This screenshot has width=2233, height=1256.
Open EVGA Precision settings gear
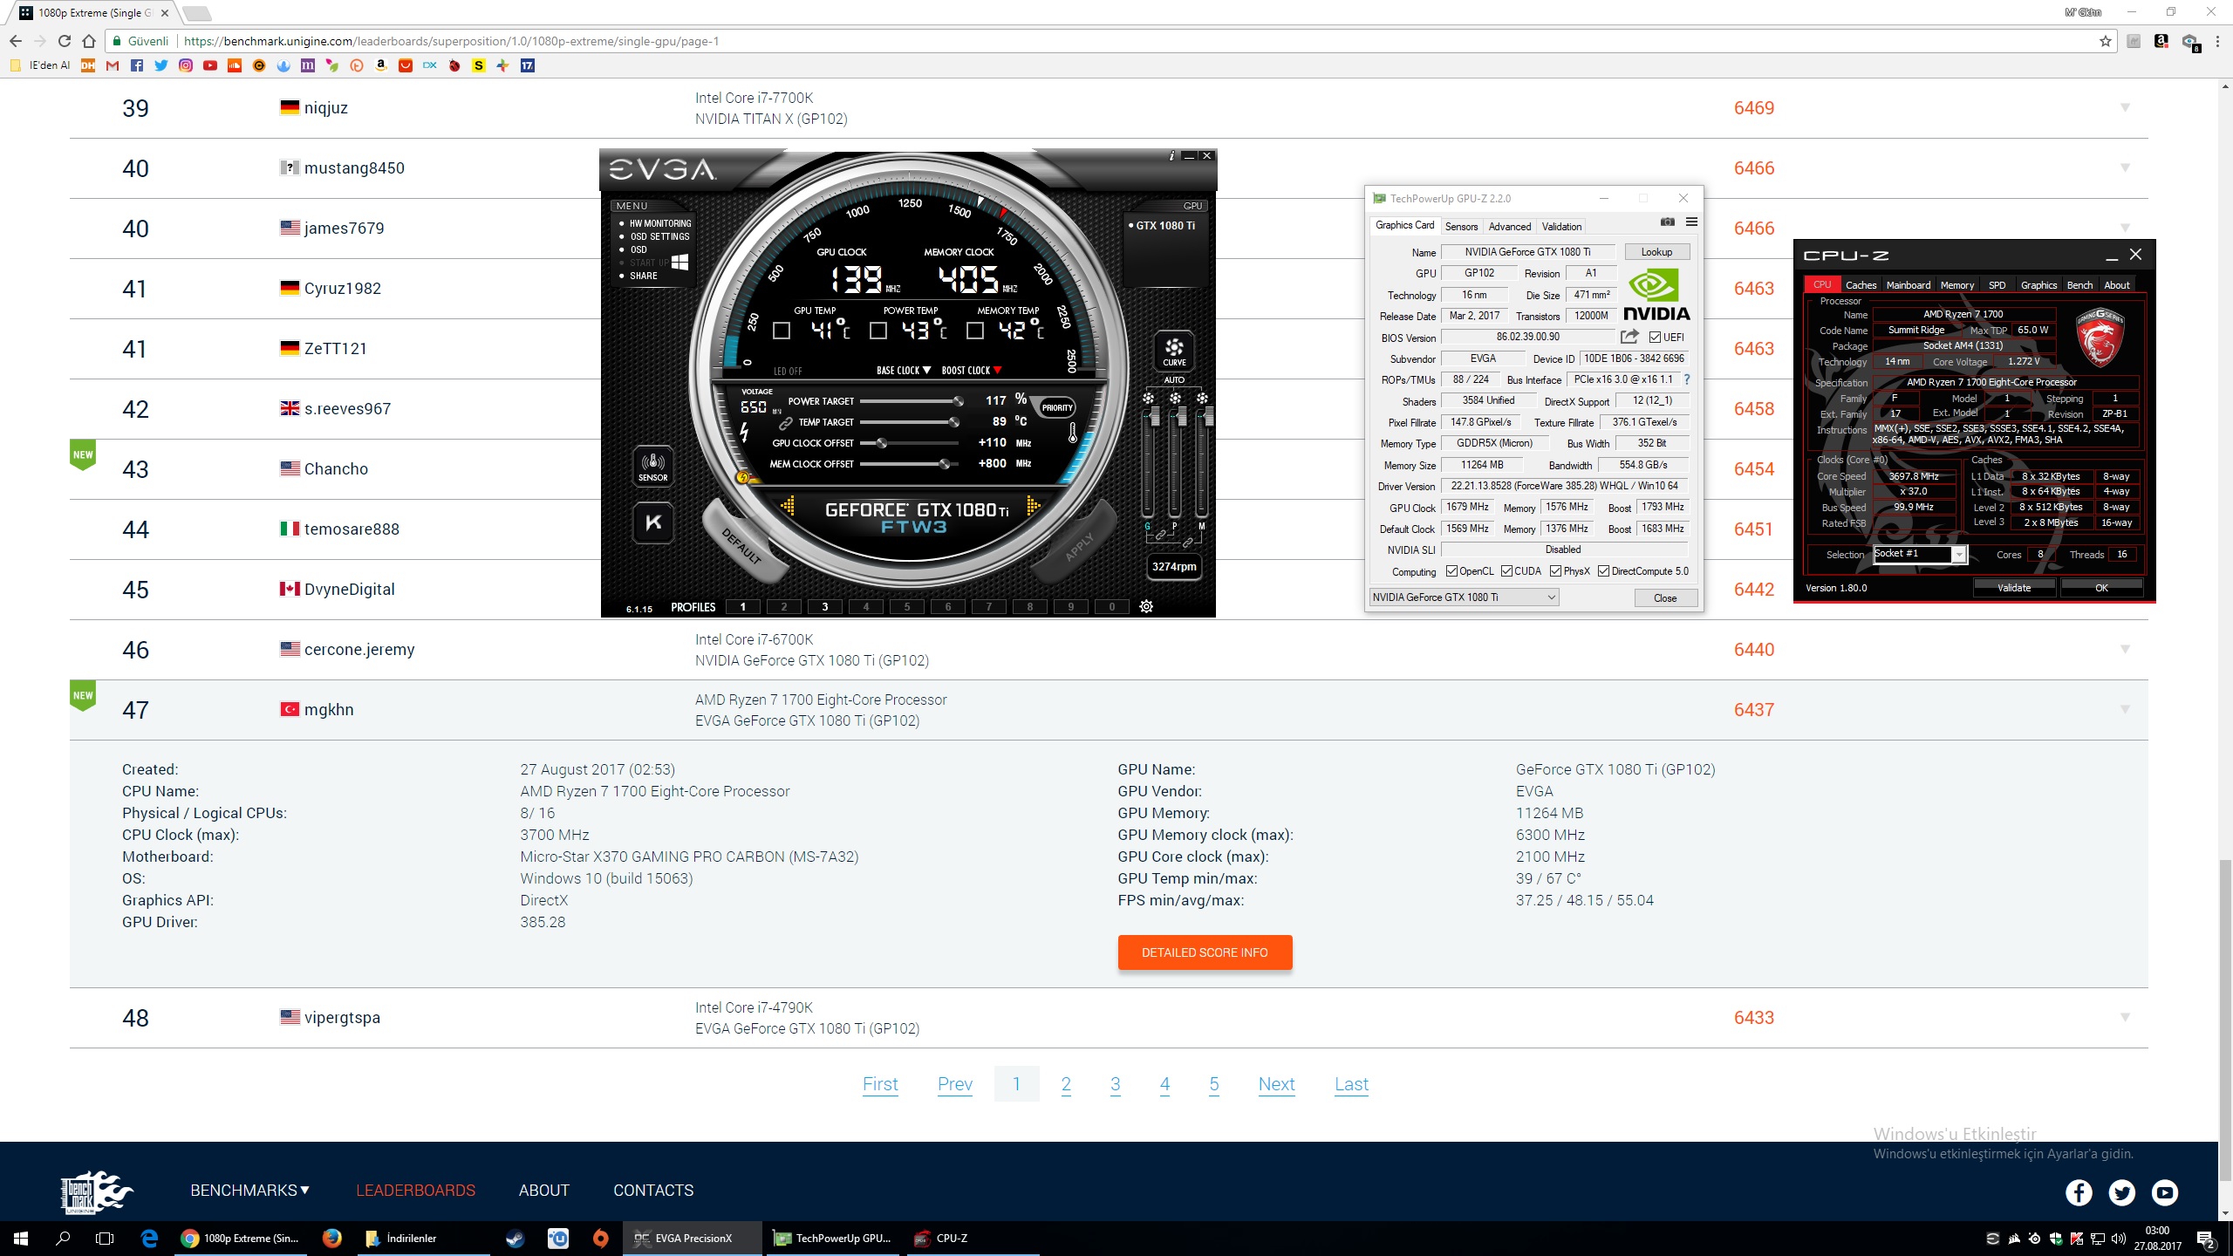pos(1146,607)
